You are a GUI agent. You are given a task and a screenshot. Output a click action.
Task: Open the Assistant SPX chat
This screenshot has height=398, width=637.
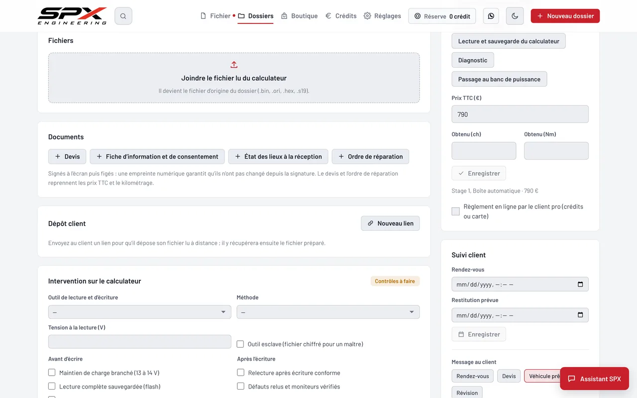595,379
